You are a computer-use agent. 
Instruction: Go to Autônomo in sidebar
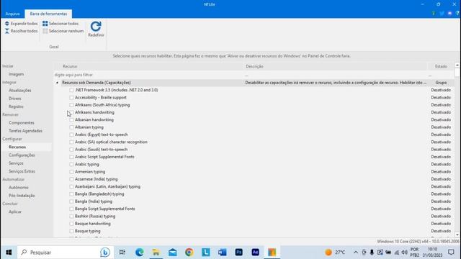(19, 187)
